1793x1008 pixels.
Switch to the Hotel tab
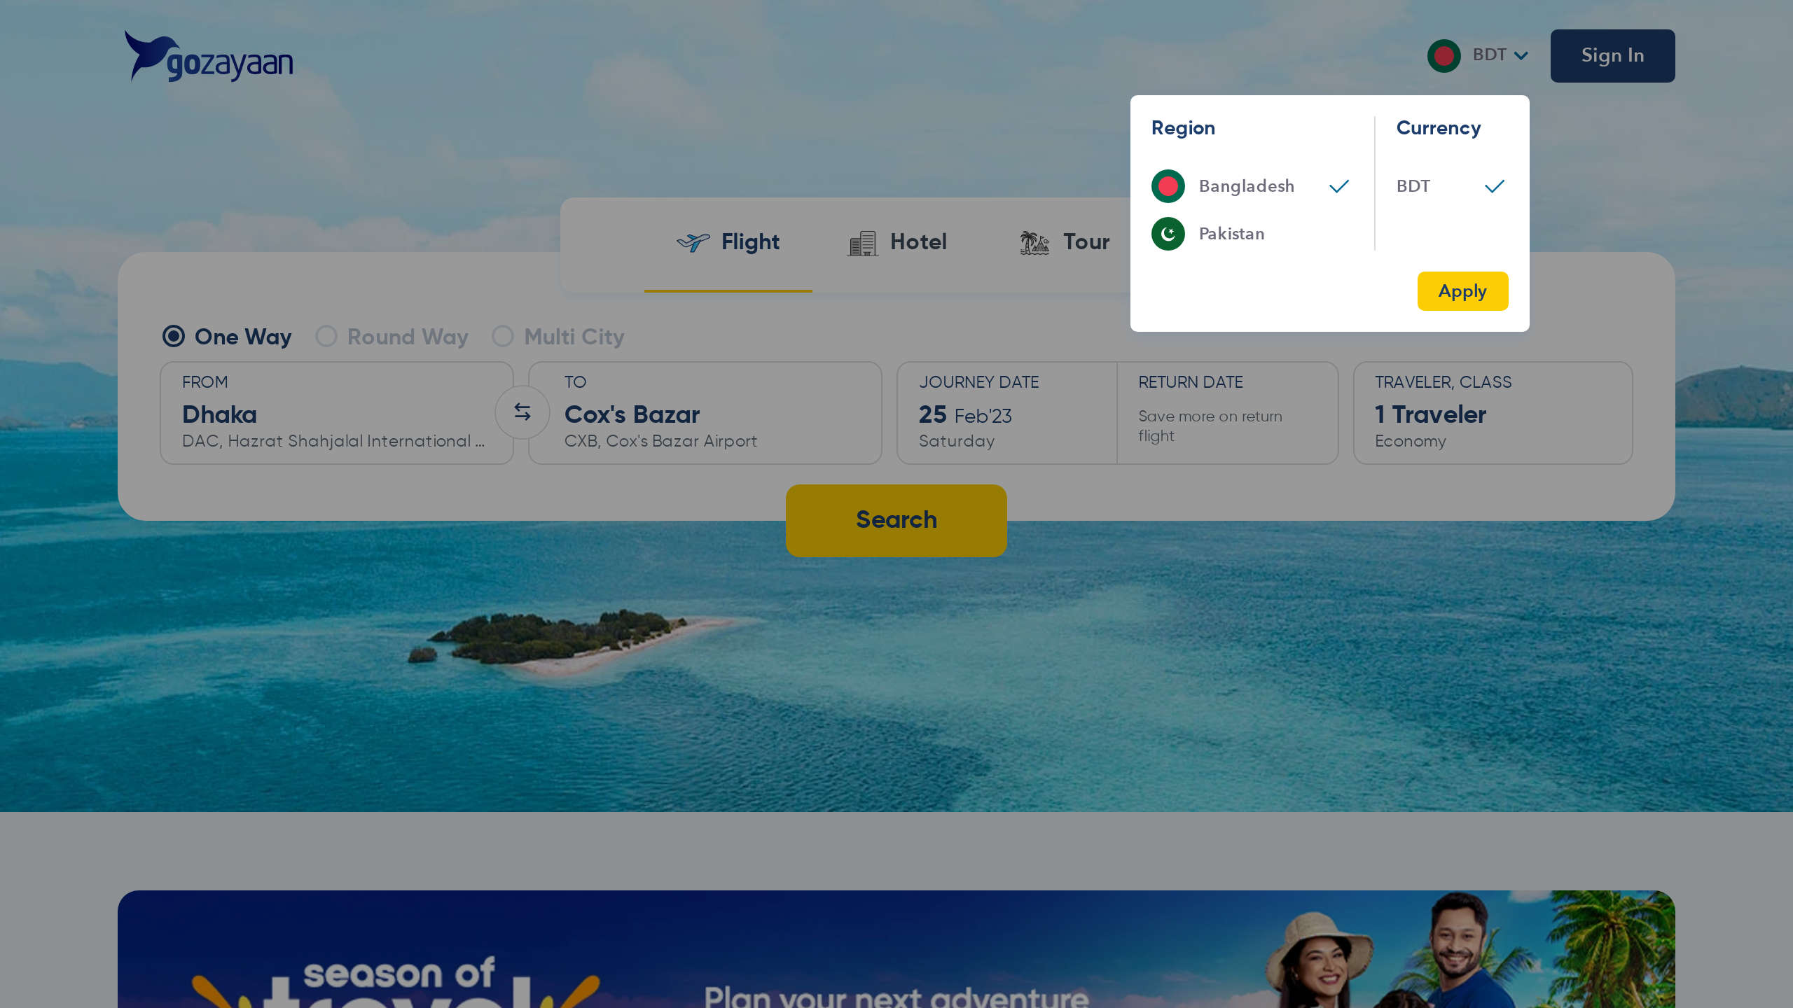click(897, 242)
